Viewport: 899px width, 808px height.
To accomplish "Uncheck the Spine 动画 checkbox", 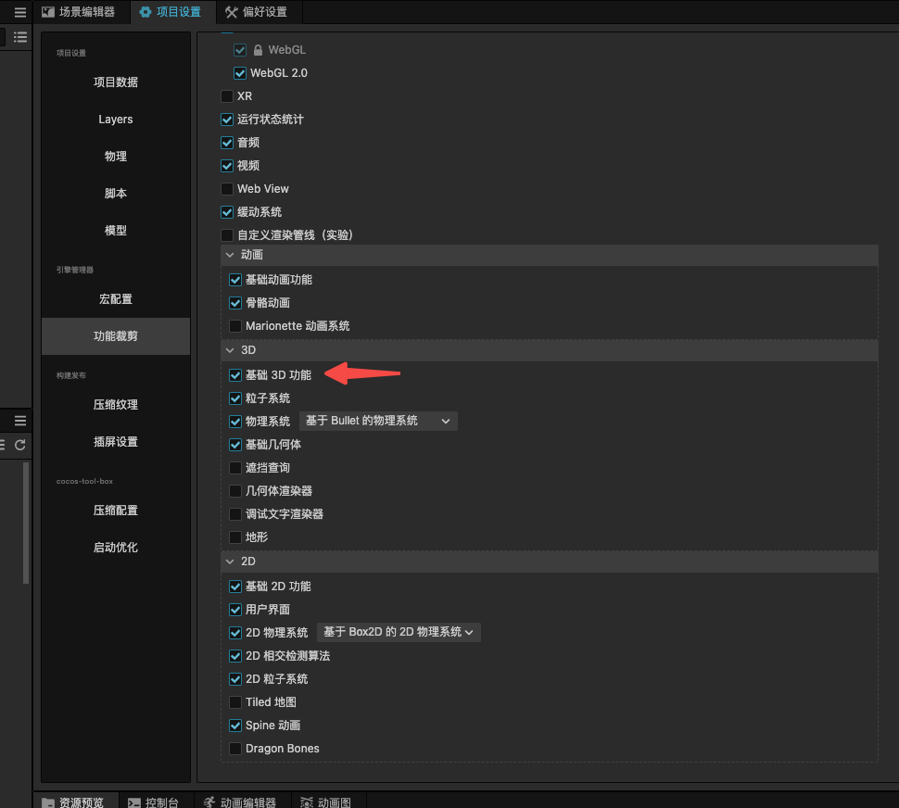I will pyautogui.click(x=235, y=726).
